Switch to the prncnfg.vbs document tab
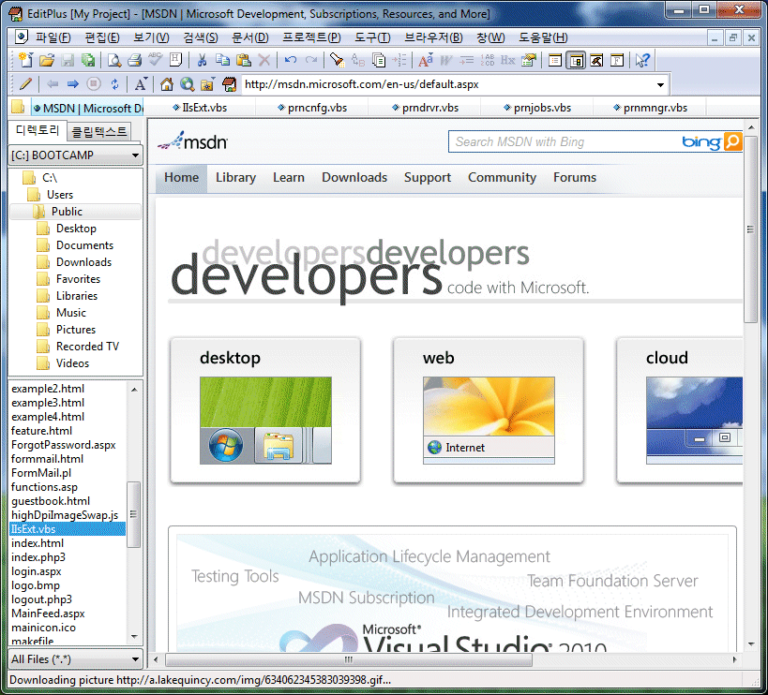The image size is (768, 695). tap(312, 108)
